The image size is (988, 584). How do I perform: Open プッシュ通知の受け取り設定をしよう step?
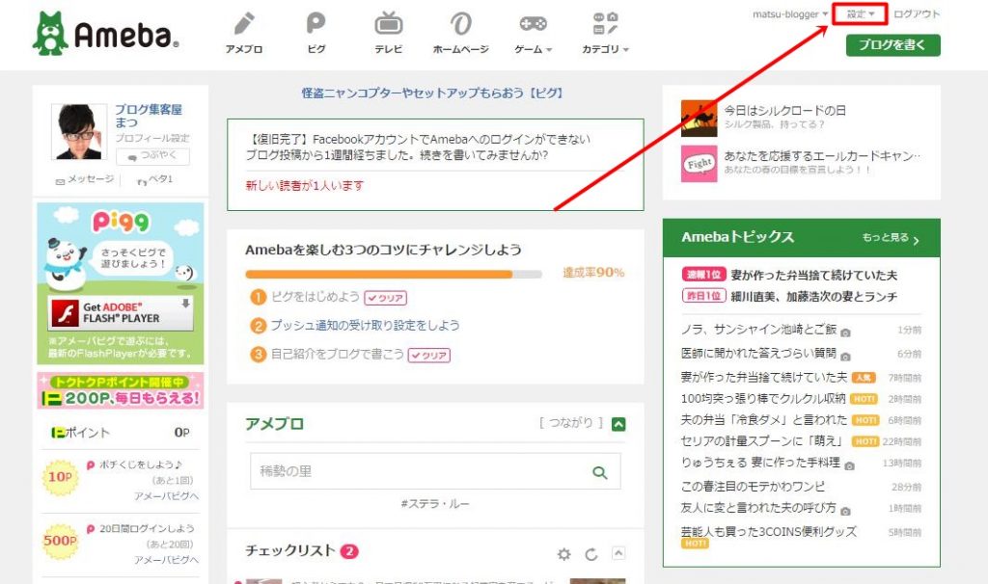pyautogui.click(x=366, y=326)
